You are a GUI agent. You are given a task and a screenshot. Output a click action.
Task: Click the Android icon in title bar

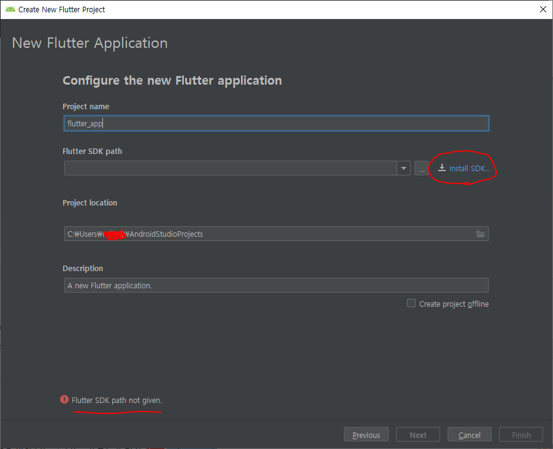click(x=10, y=9)
